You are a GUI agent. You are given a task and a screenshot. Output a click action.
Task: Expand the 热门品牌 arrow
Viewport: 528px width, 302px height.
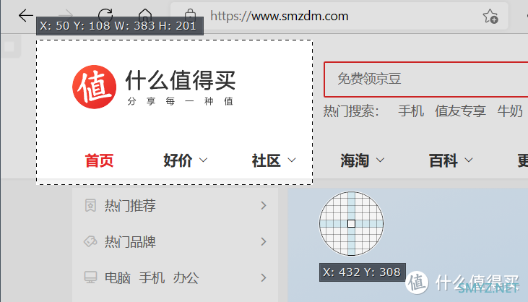(x=264, y=241)
